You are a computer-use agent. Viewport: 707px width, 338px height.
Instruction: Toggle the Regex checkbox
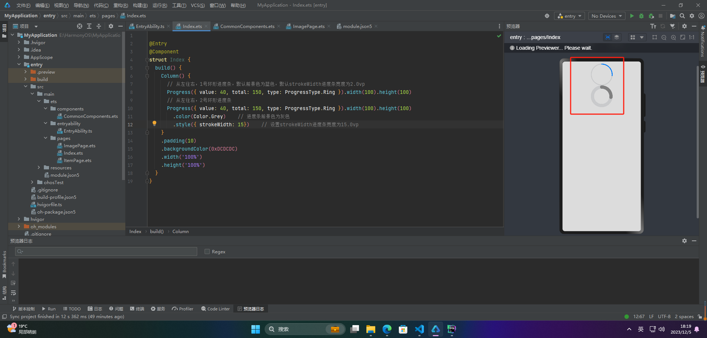pyautogui.click(x=207, y=251)
